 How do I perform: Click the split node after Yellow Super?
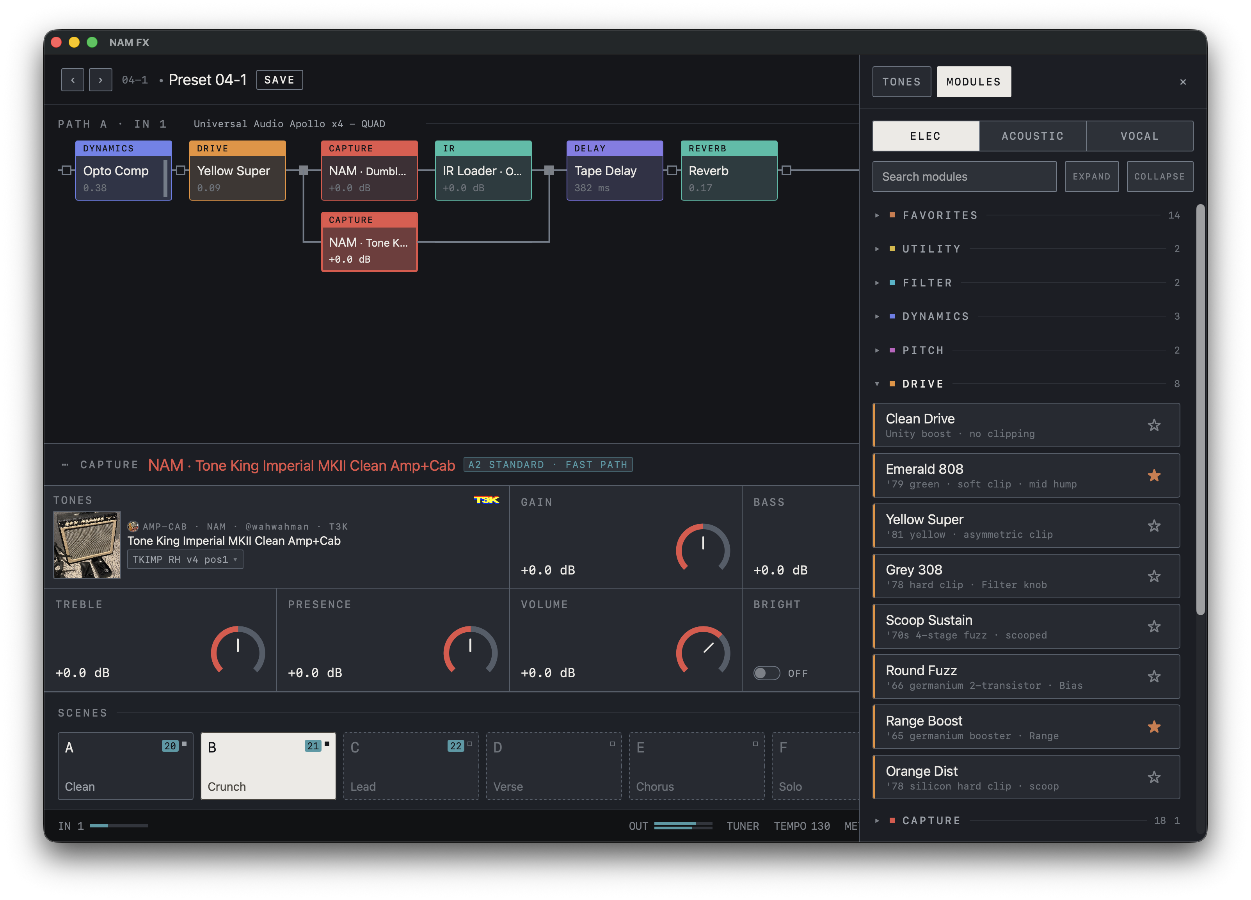click(303, 171)
